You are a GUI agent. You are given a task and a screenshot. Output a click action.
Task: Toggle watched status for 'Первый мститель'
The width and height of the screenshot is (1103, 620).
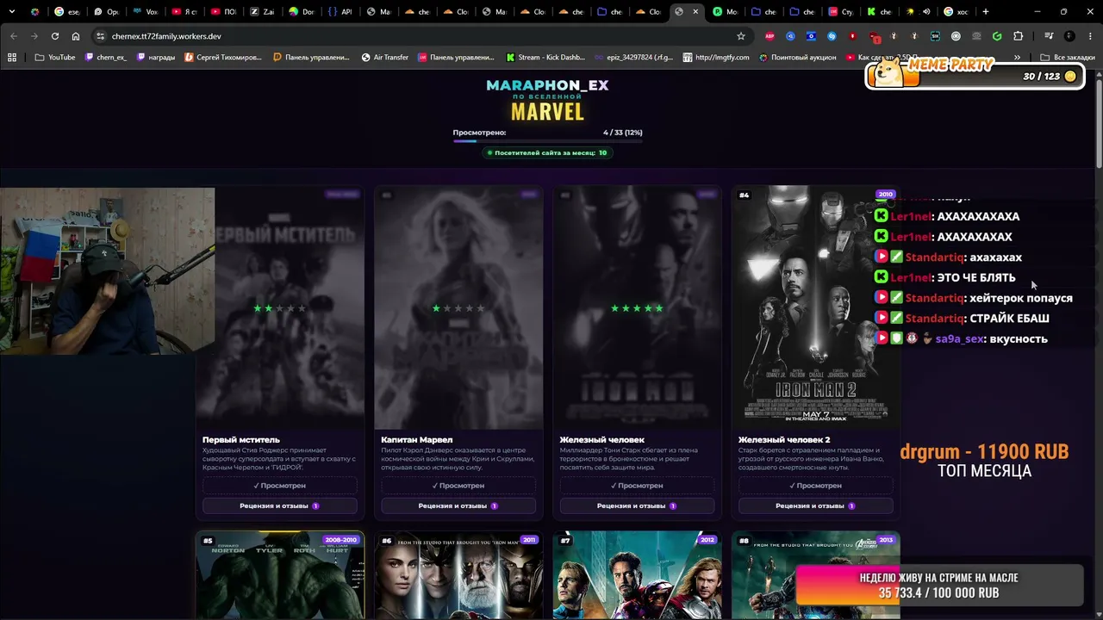[x=279, y=486]
